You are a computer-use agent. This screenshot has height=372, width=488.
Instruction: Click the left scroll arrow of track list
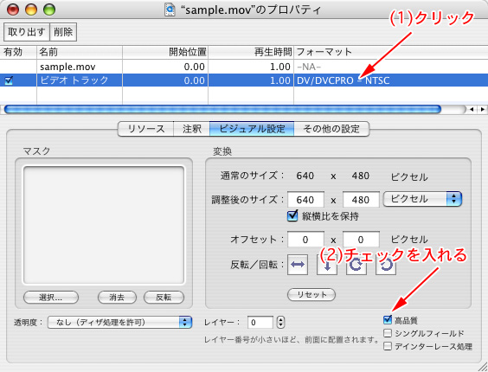pos(472,109)
